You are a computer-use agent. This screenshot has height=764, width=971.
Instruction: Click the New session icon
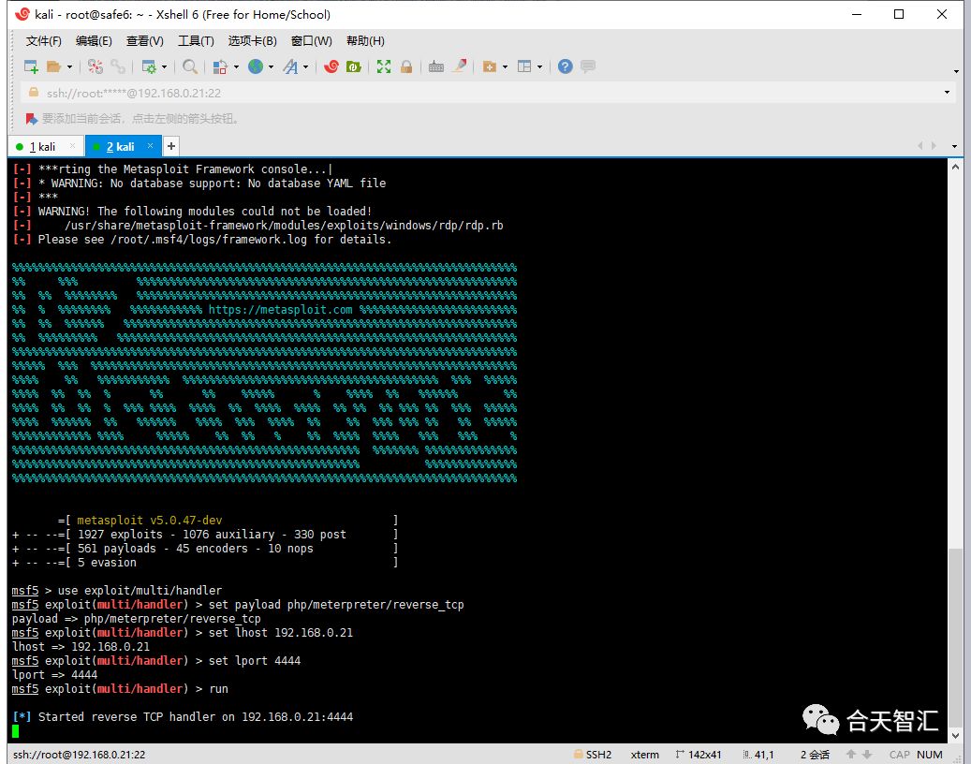(31, 66)
